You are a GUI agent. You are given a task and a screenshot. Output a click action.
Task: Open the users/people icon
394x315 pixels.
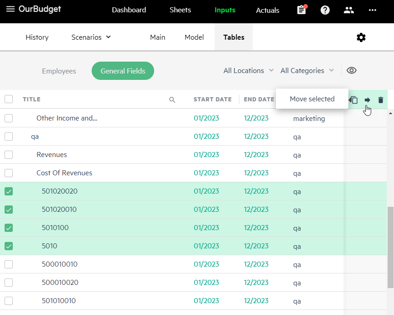(348, 10)
